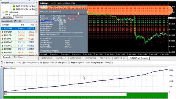The image size is (176, 99).
Task: Switch to the Favorites tab in Navigator
Action: 19,17
